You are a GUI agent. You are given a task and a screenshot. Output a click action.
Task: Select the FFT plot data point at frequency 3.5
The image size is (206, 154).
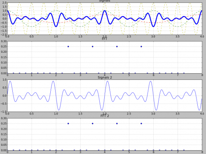(x=93, y=47)
